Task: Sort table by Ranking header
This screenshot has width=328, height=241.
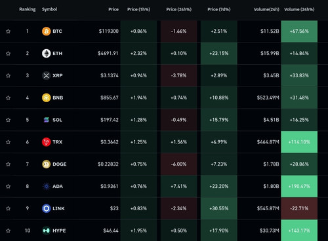Action: 28,9
